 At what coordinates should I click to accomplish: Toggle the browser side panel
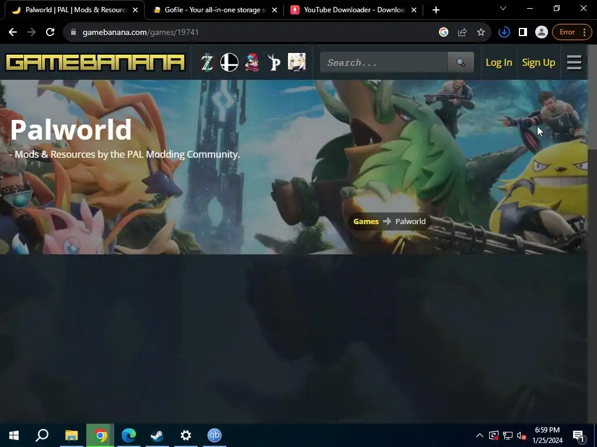523,33
